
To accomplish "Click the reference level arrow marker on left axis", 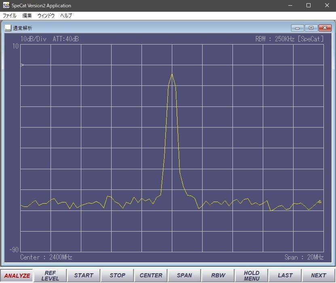I will (22, 65).
